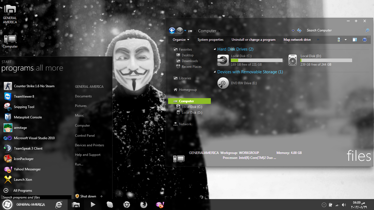This screenshot has width=374, height=210.
Task: Select Control Panel in Start menu
Action: pyautogui.click(x=85, y=136)
